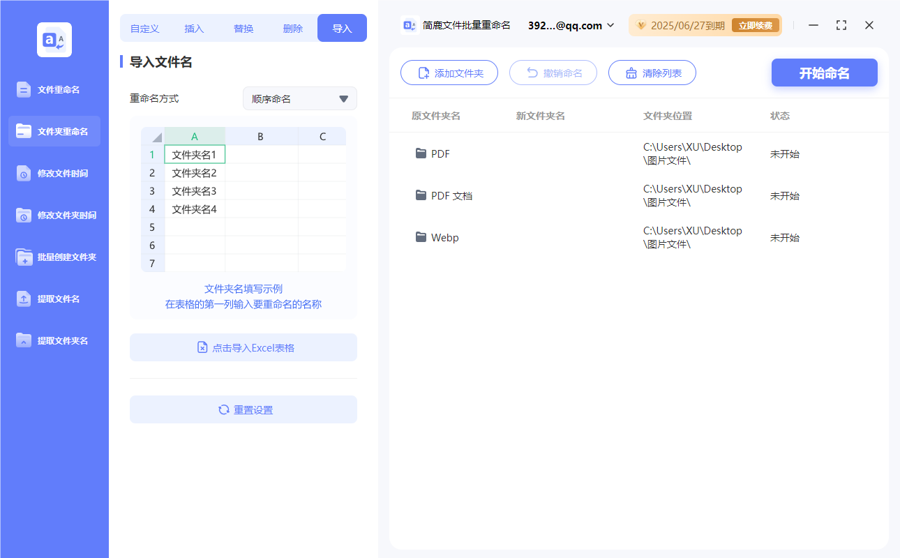Click 添加文件夹 to add folders

(449, 73)
